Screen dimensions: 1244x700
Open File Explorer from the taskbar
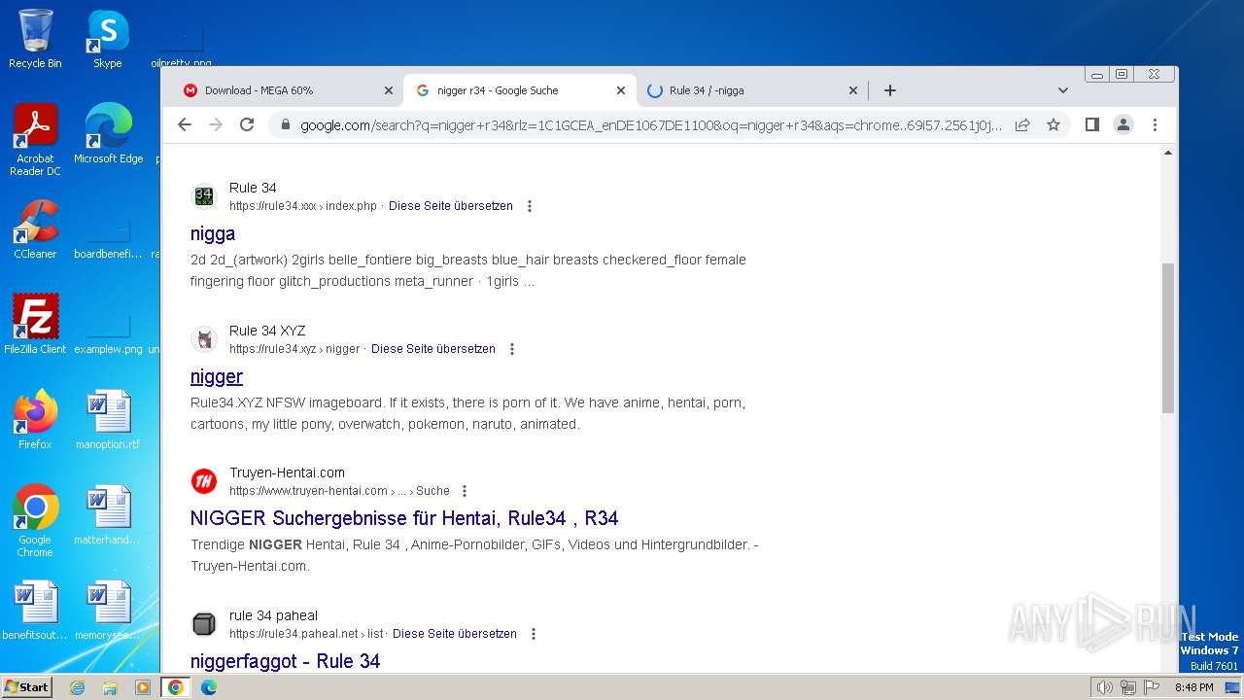click(110, 687)
